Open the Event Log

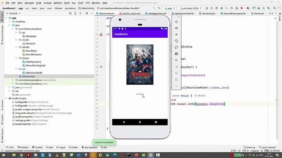(249, 147)
